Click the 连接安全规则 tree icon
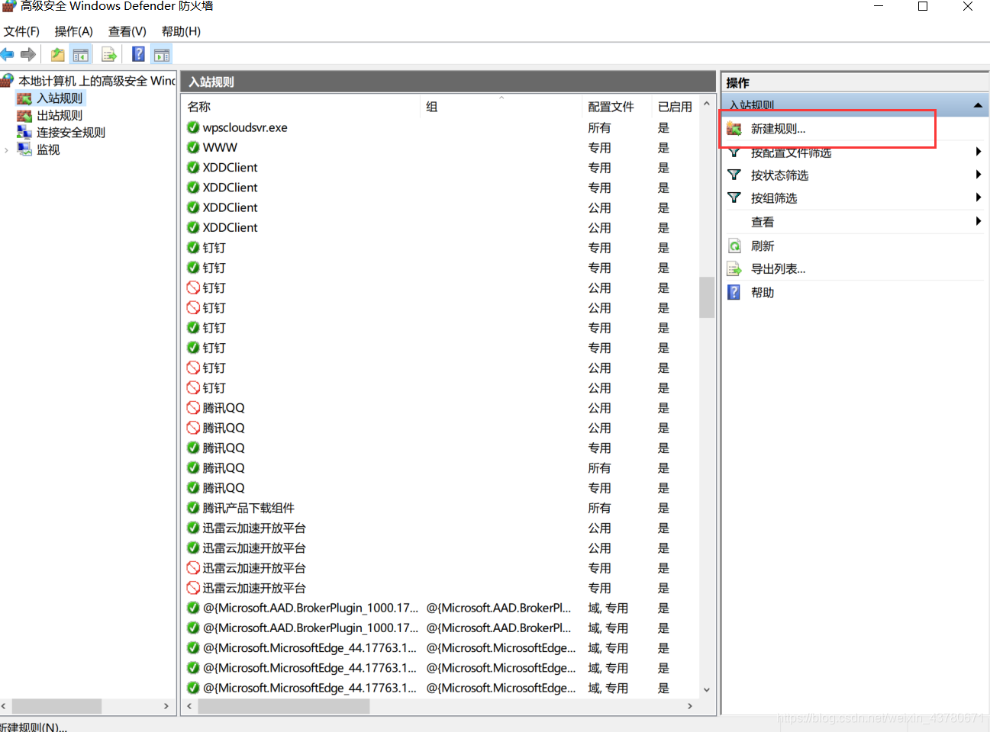 24,132
